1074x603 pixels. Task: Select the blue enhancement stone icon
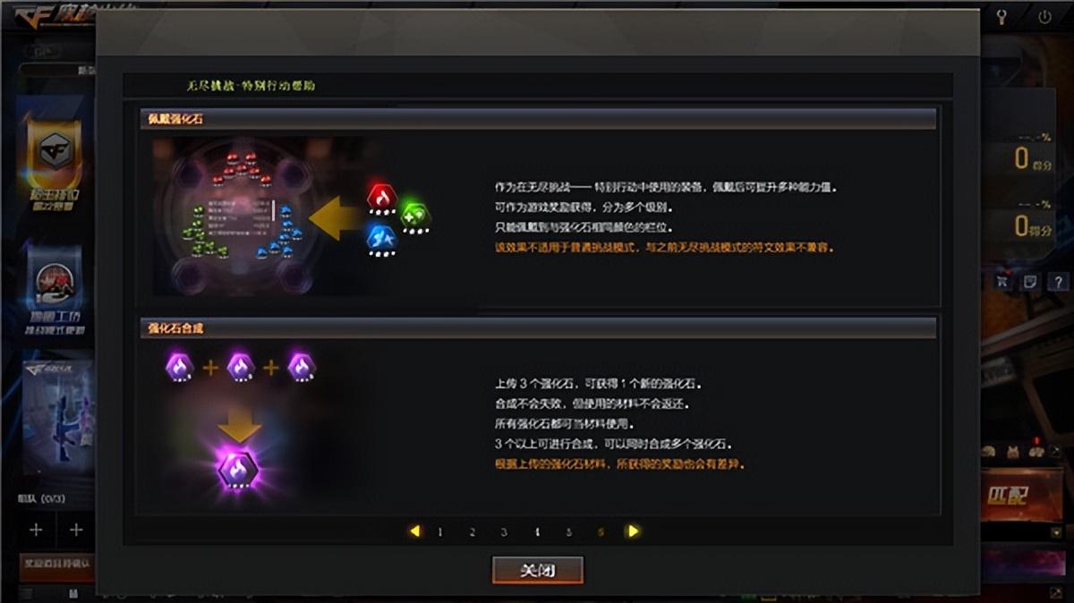pos(382,239)
